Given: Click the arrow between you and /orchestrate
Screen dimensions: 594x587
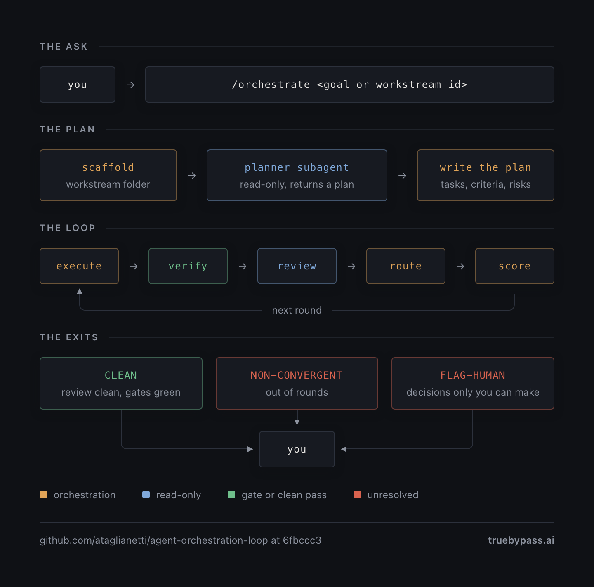Looking at the screenshot, I should 130,85.
